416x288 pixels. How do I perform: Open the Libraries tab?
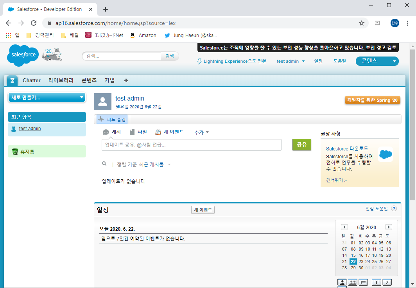tap(61, 80)
